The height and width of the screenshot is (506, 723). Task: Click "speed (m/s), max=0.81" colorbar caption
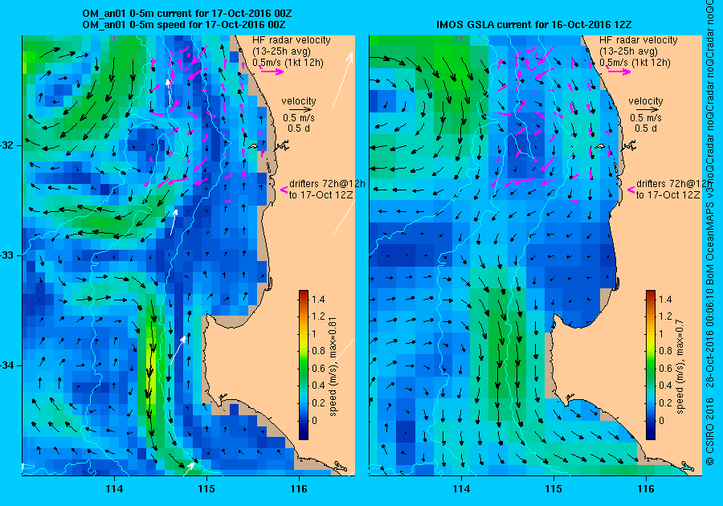click(x=333, y=366)
